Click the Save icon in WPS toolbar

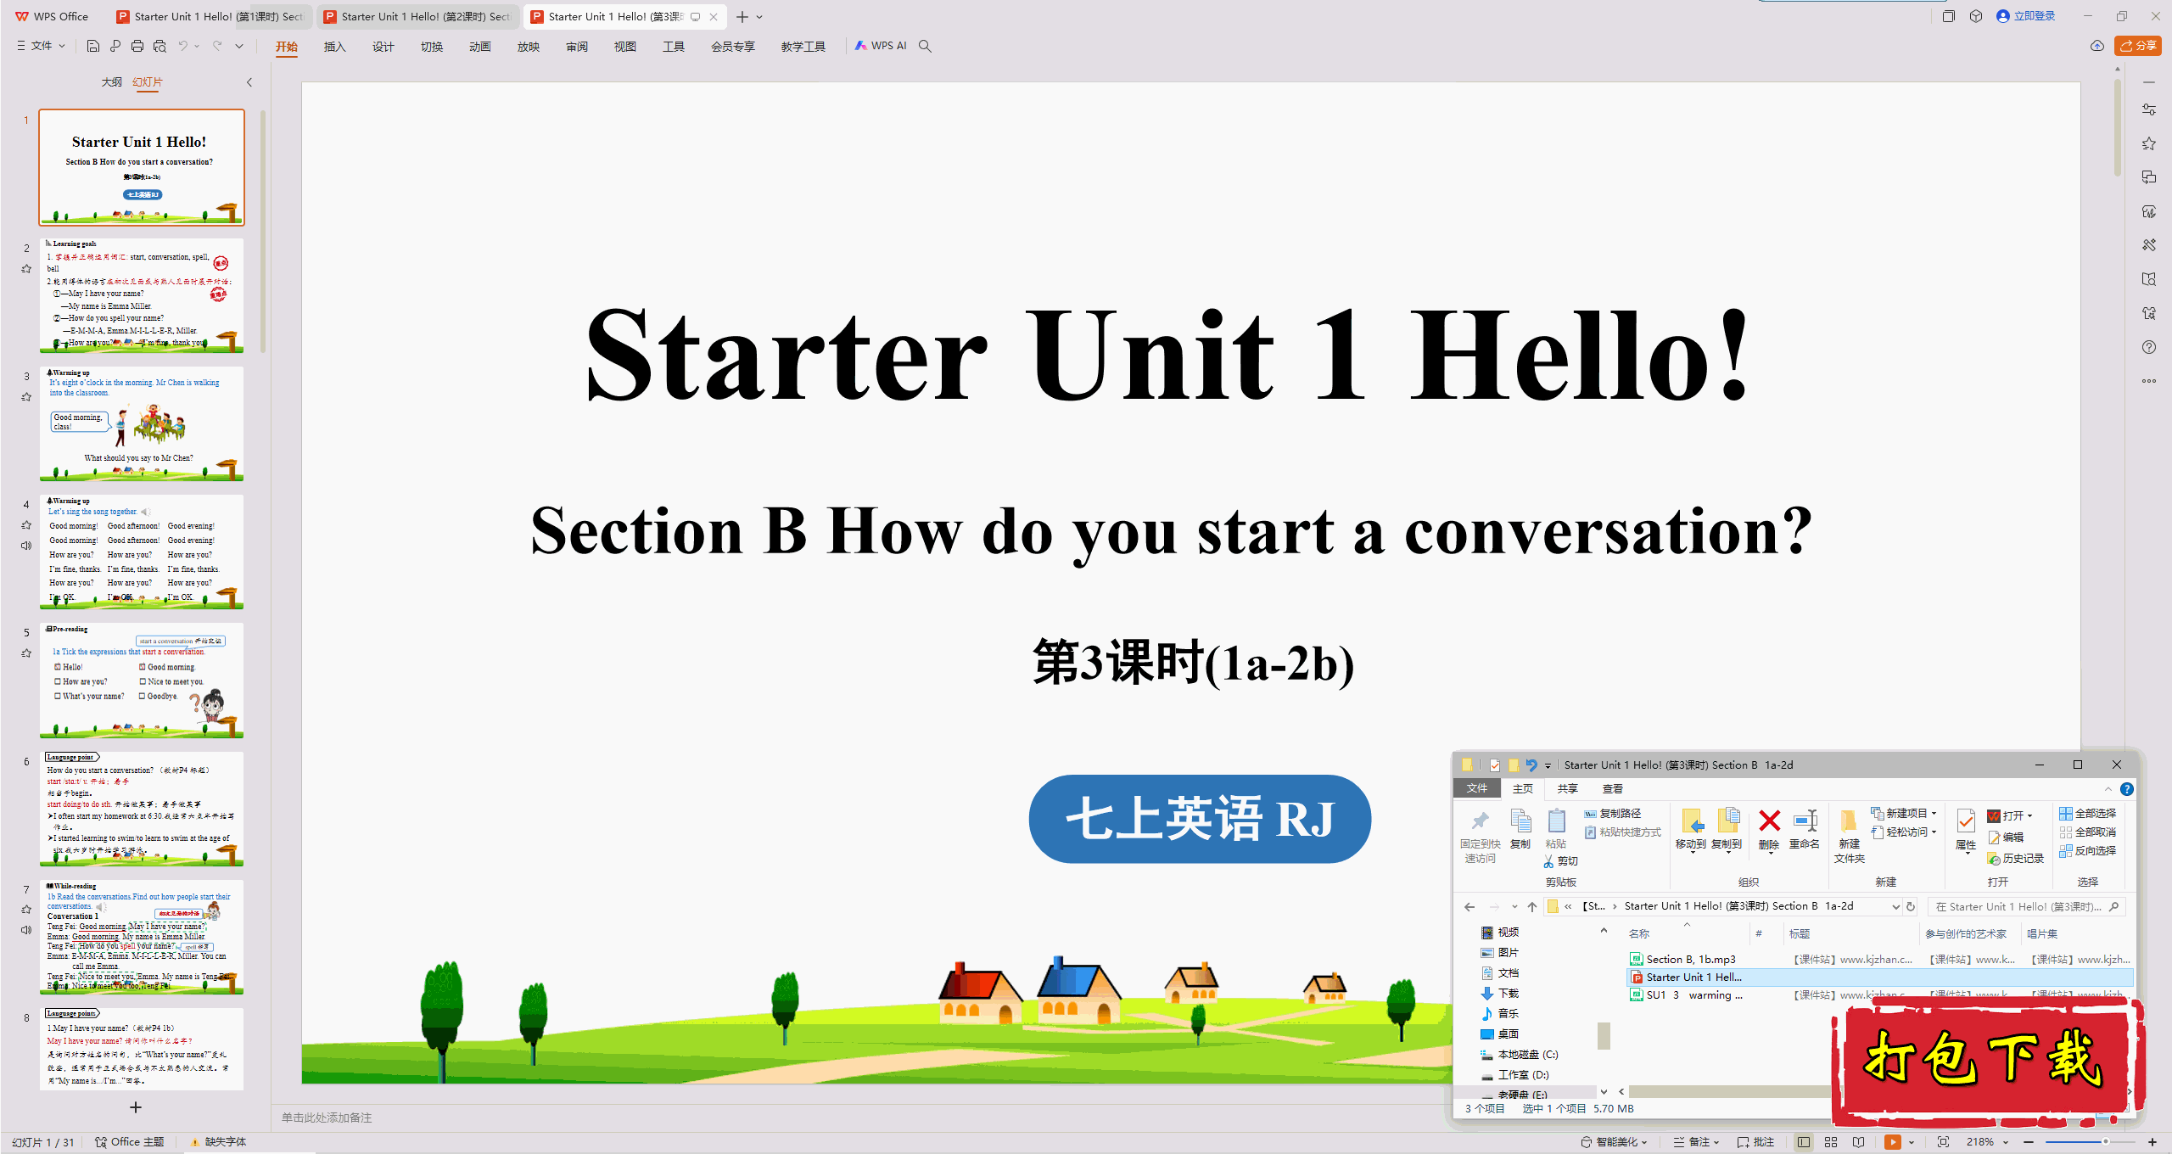click(x=93, y=46)
